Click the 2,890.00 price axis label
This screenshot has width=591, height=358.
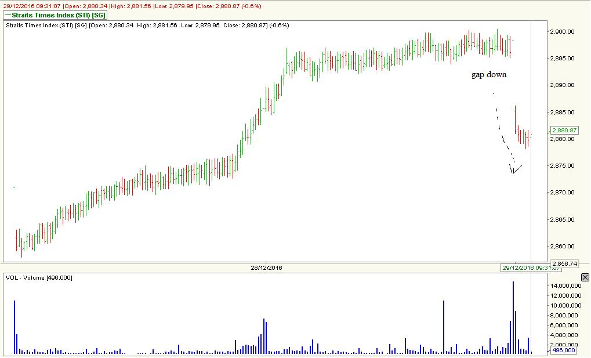coord(563,85)
